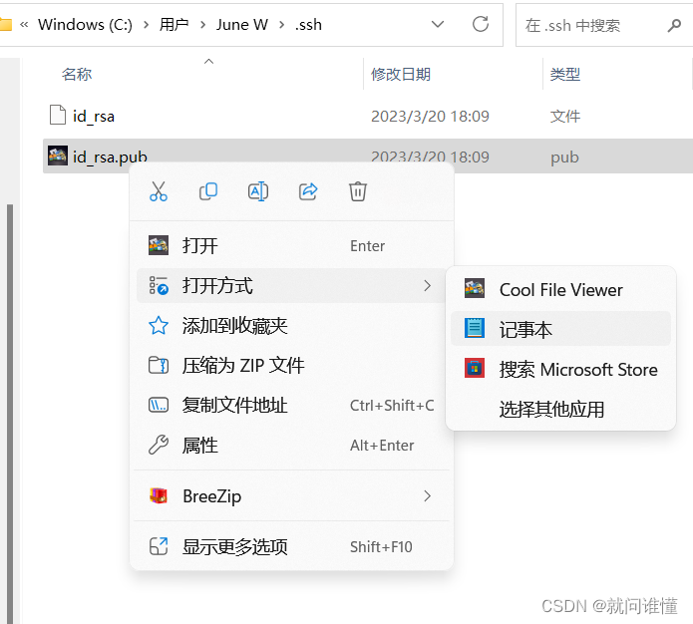693x624 pixels.
Task: Sort by 名称 column header
Action: [77, 74]
